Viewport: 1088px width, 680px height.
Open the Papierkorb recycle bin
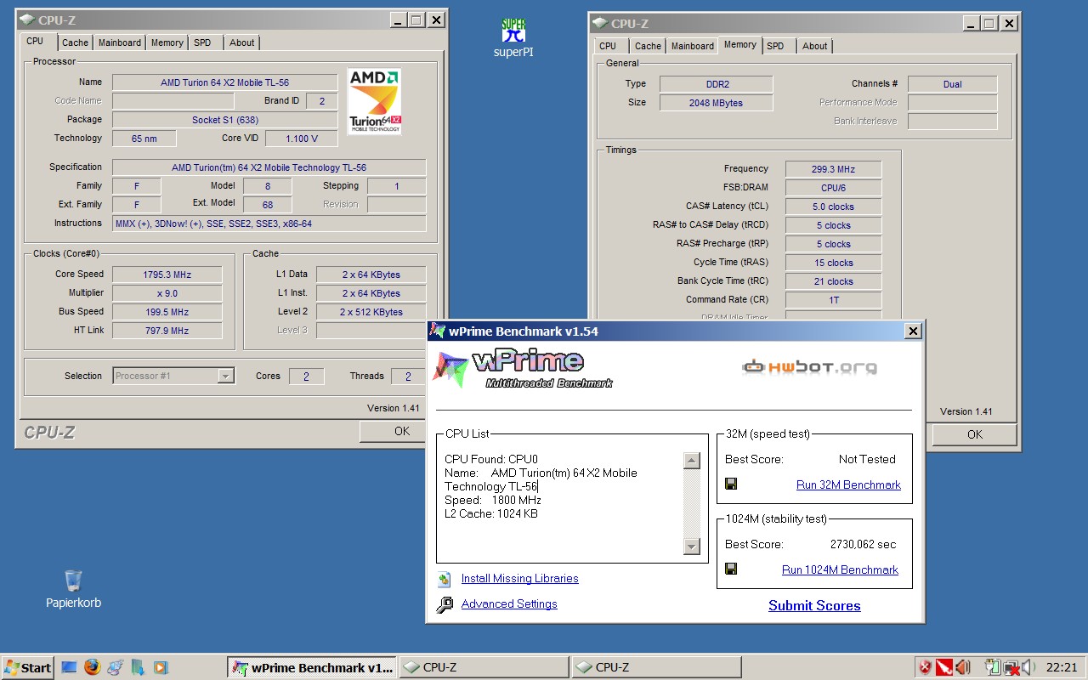pos(73,589)
